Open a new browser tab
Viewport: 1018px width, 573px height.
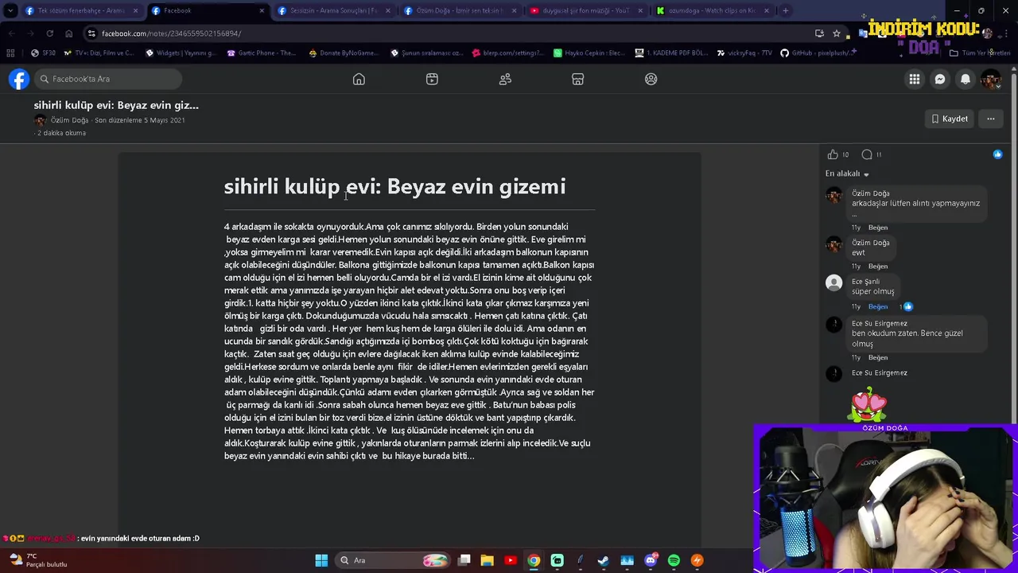[785, 10]
